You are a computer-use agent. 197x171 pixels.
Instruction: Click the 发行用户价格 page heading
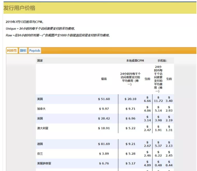point(19,8)
